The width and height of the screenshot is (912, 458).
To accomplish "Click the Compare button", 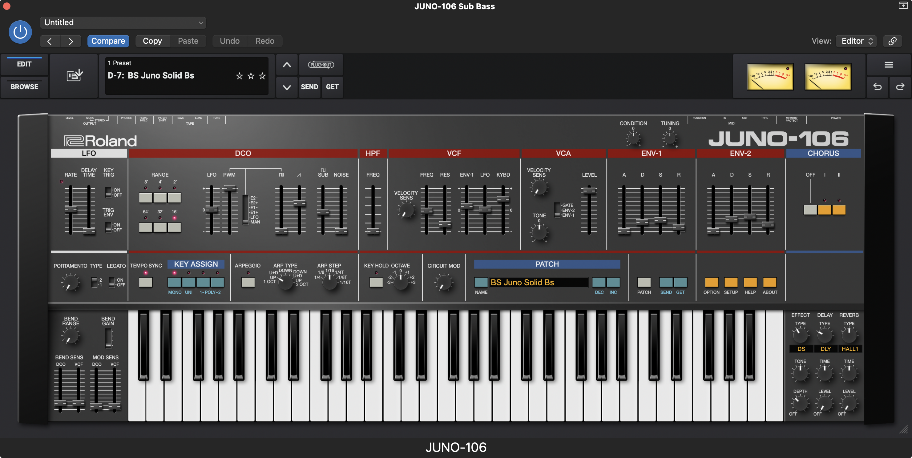I will point(108,41).
